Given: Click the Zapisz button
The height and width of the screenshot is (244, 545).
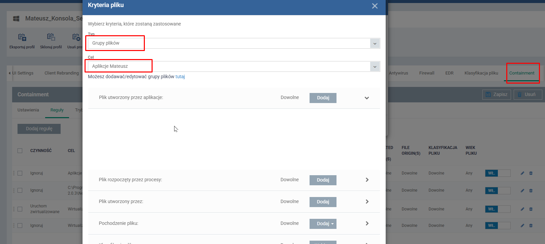Looking at the screenshot, I should [496, 95].
